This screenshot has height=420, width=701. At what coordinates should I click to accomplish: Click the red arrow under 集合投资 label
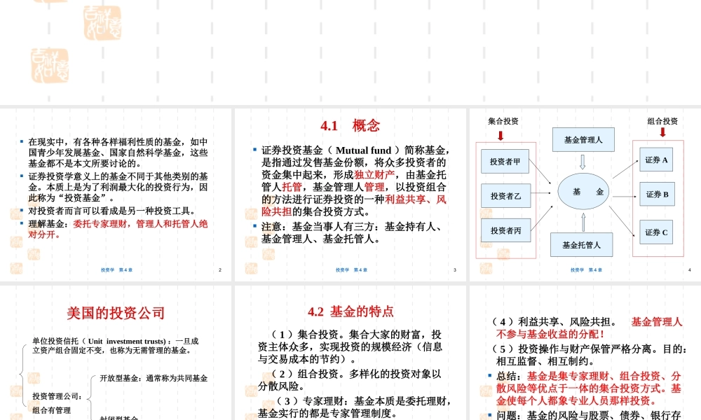click(x=499, y=136)
